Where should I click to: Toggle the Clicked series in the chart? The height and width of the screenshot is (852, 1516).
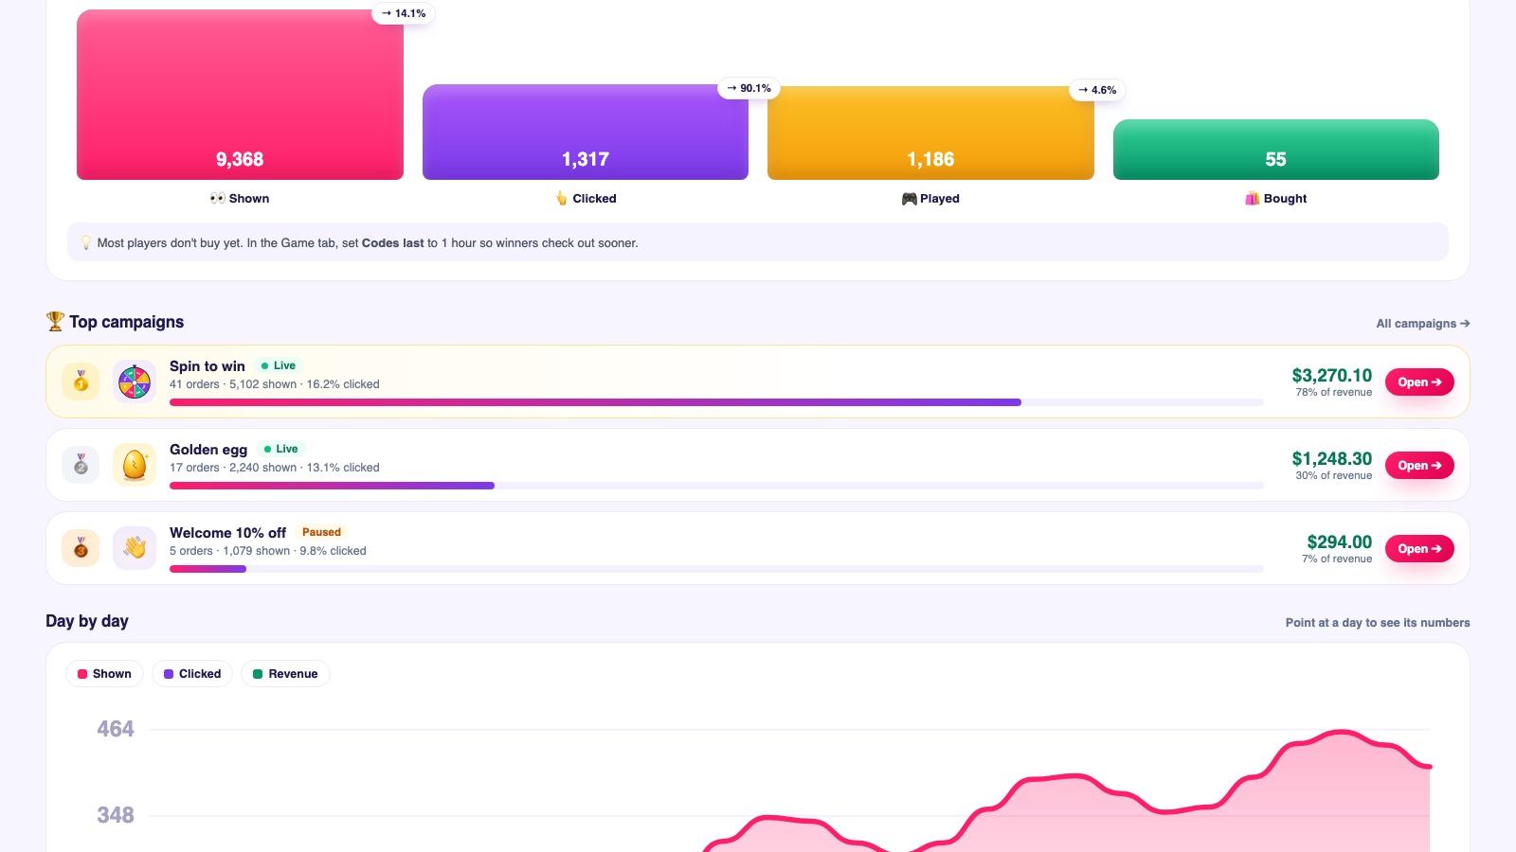(x=192, y=674)
